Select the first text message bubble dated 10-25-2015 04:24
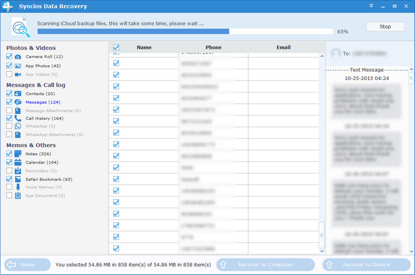 coord(366,101)
